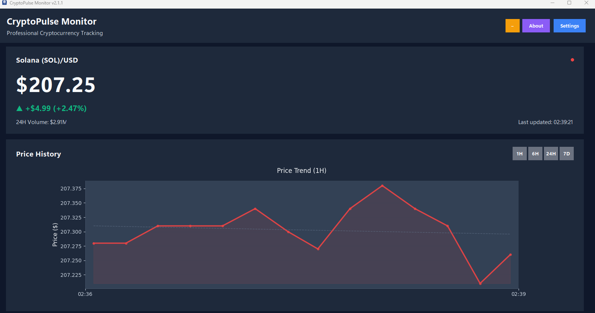Click the CryptoPulse Monitor header title

pos(51,22)
